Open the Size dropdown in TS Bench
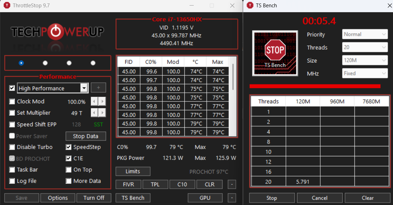393x205 pixels. tap(365, 60)
